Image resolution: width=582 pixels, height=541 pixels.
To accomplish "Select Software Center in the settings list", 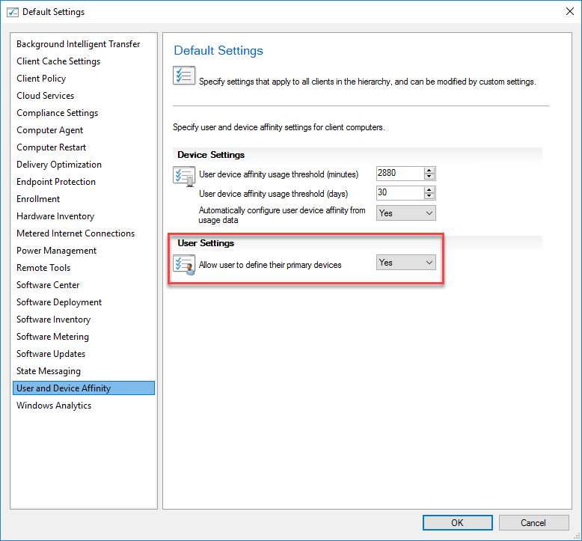I will pos(48,285).
